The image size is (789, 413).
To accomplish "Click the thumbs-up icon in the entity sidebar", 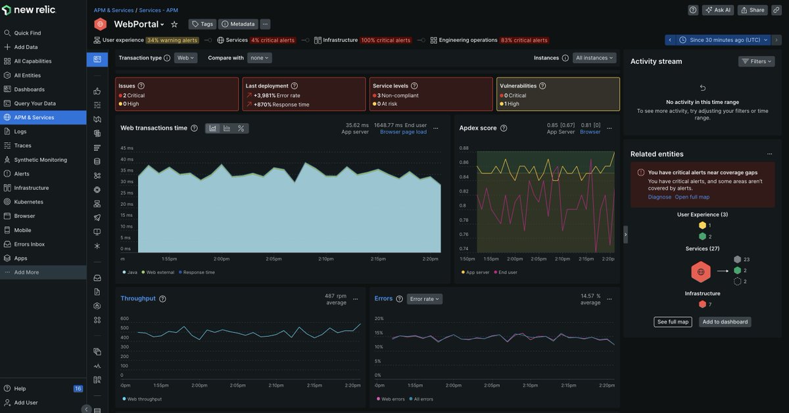I will pos(97,91).
